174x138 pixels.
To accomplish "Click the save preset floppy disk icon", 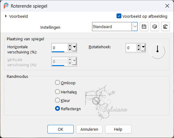I will click(x=144, y=27).
